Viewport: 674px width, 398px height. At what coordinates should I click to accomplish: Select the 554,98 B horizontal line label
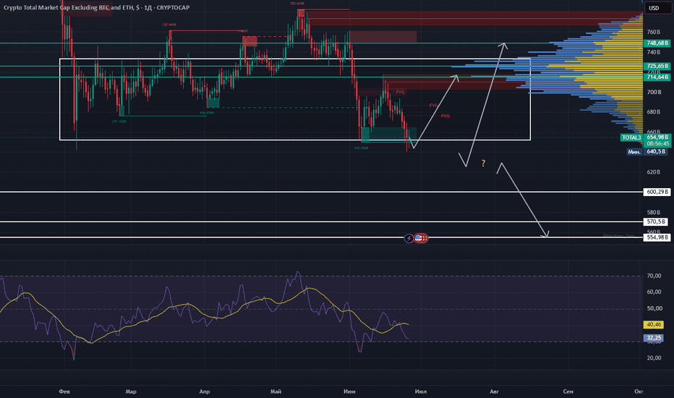(657, 237)
